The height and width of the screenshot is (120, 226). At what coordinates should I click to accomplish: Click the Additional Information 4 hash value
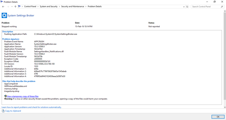tap(50, 76)
